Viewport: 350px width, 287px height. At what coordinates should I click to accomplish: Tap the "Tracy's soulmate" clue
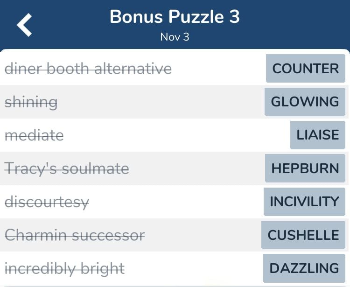[x=67, y=169]
